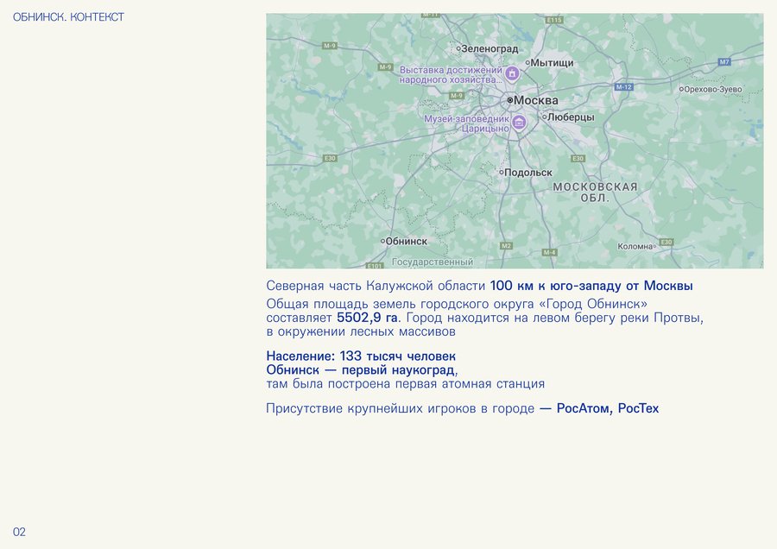Click text 'РосАтом, РосТех'
The image size is (777, 549).
608,409
